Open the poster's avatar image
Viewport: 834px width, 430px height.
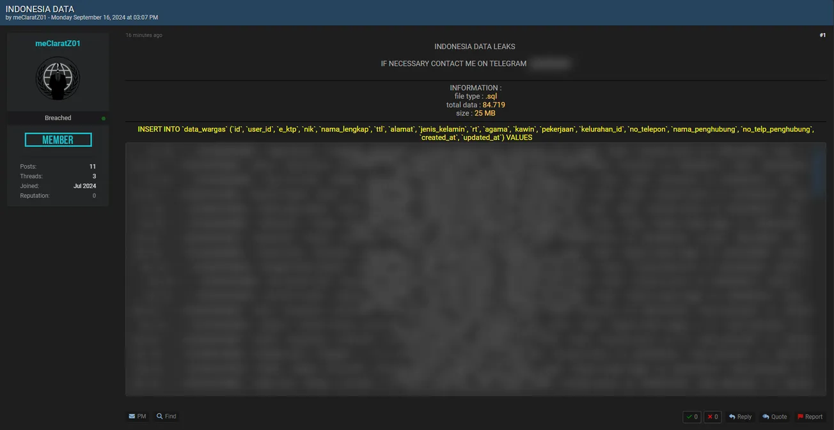(x=58, y=78)
